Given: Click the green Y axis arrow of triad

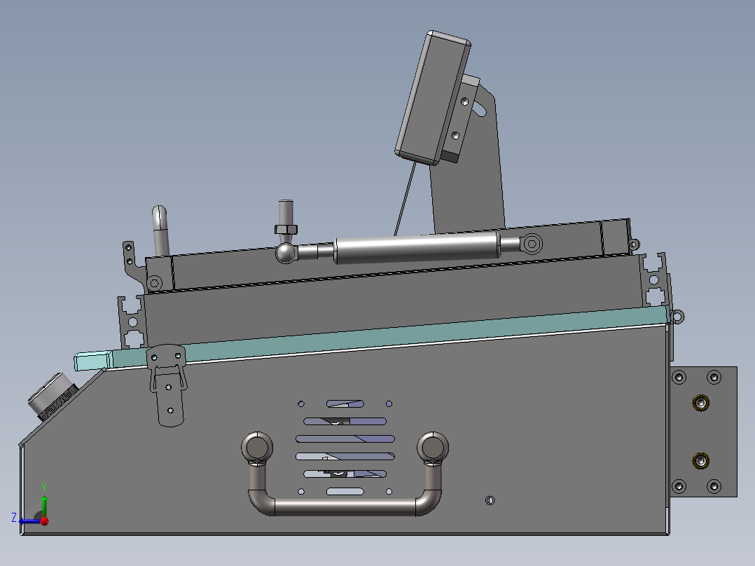Looking at the screenshot, I should 44,504.
